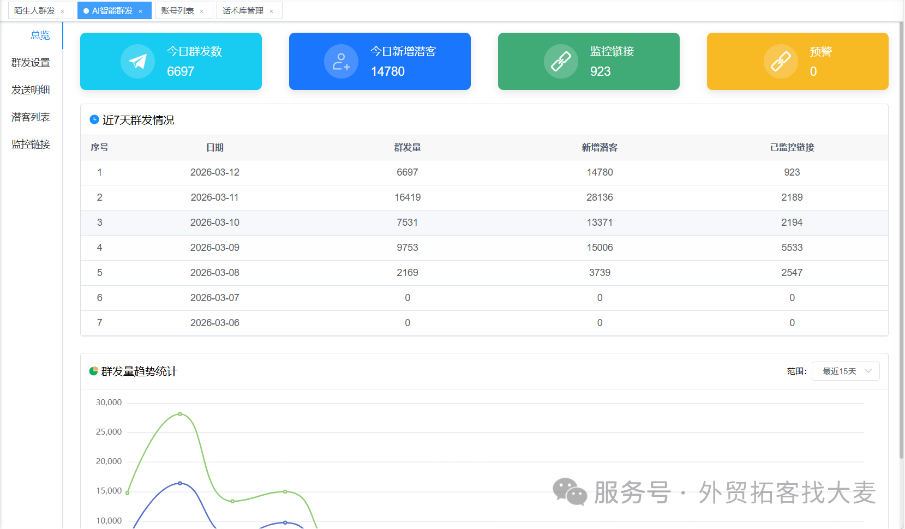
Task: Click the 15006 新增潜客 cell
Action: coord(600,248)
